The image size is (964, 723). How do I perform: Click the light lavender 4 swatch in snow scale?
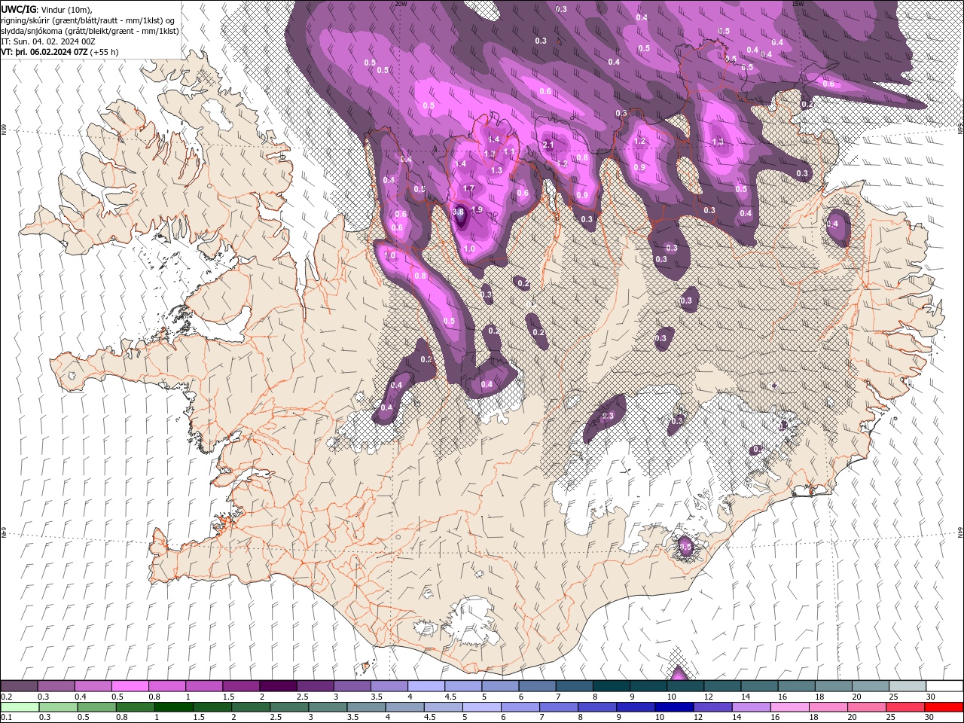tap(426, 686)
